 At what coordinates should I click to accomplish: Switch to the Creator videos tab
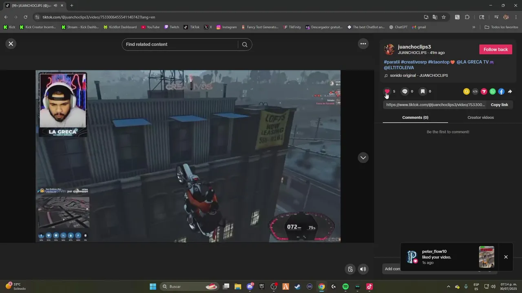480,117
